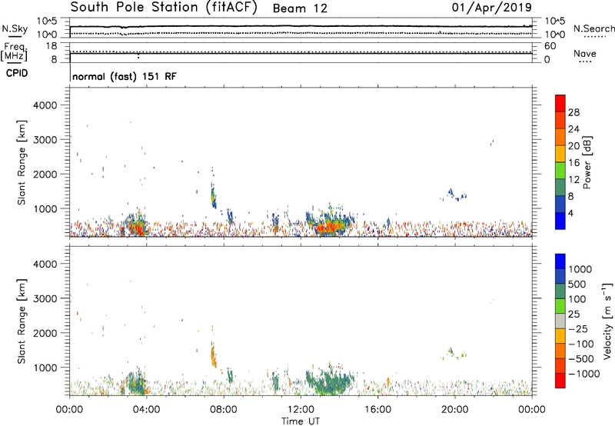Click the 04:00 time tick label
Screen dimensions: 615x426
(x=146, y=410)
